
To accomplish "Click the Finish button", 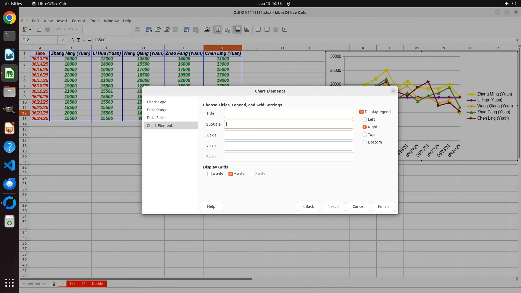I will coord(383,206).
